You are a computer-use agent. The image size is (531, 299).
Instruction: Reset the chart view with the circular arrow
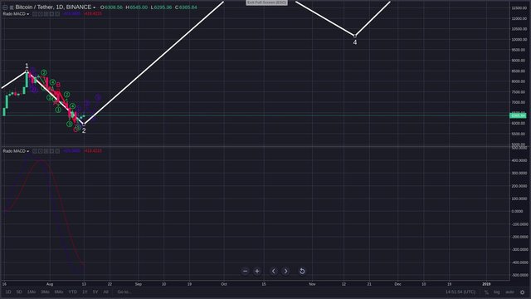pos(302,271)
